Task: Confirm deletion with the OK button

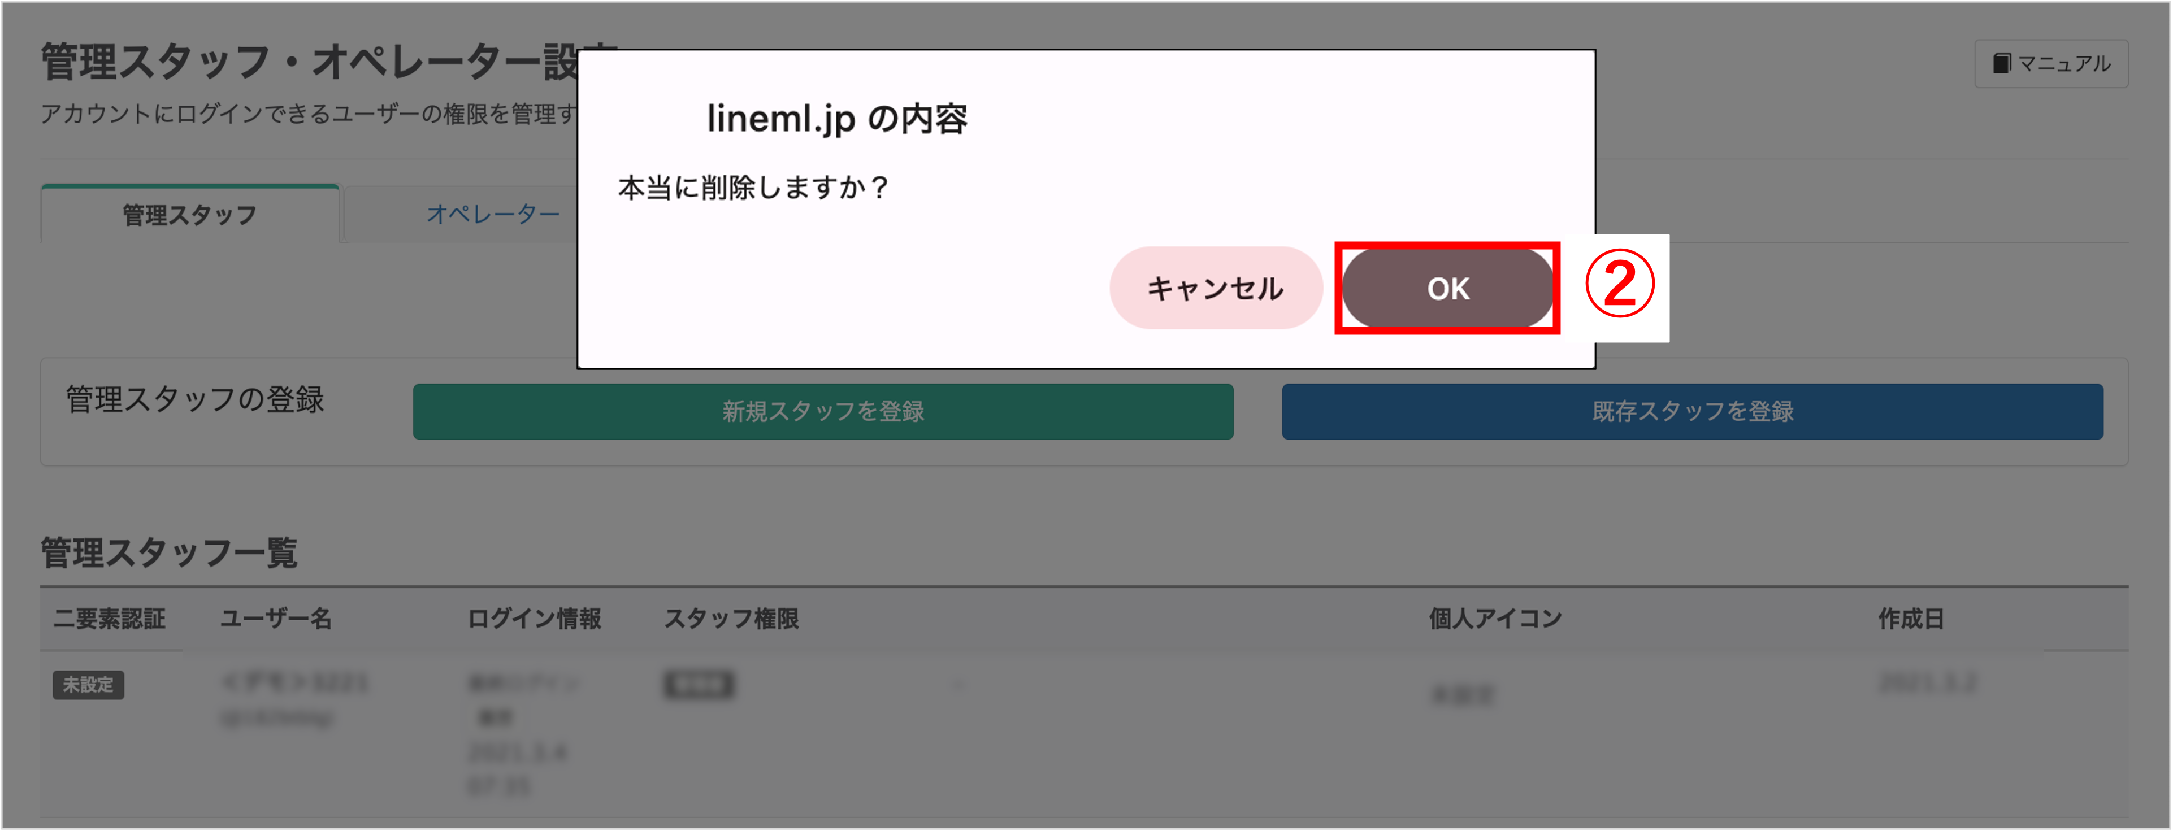Action: tap(1447, 288)
